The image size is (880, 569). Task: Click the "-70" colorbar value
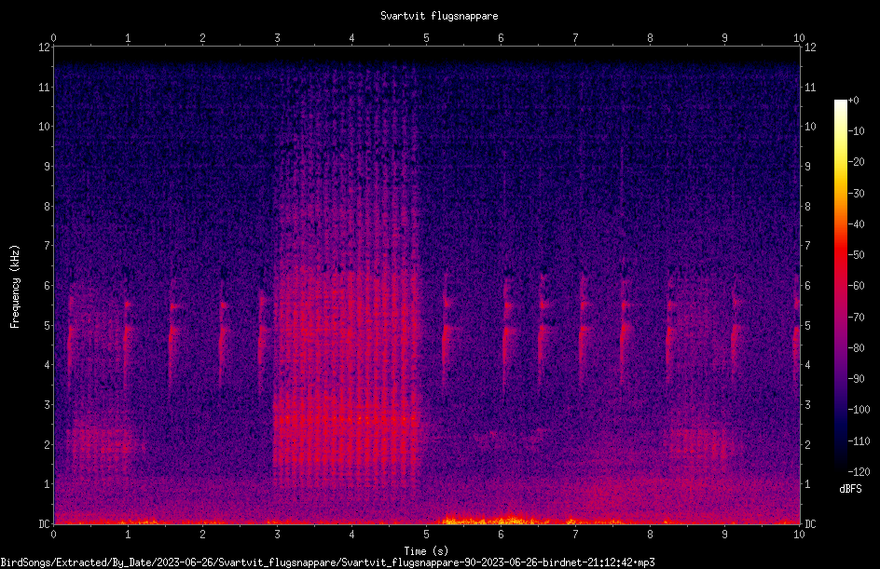click(856, 318)
